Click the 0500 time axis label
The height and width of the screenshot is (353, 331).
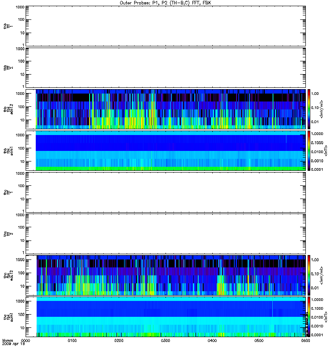coord(259,341)
